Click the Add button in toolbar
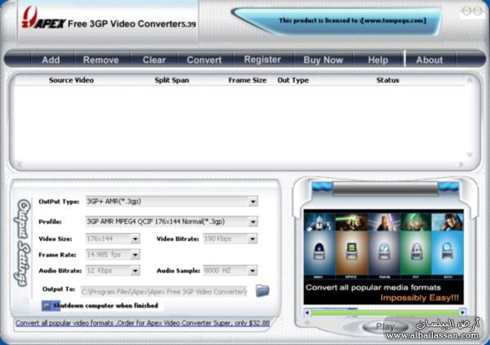Image resolution: width=490 pixels, height=345 pixels. click(x=51, y=60)
